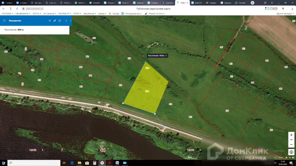
Task: Select the distance line measurement tool
Action: [55, 20]
